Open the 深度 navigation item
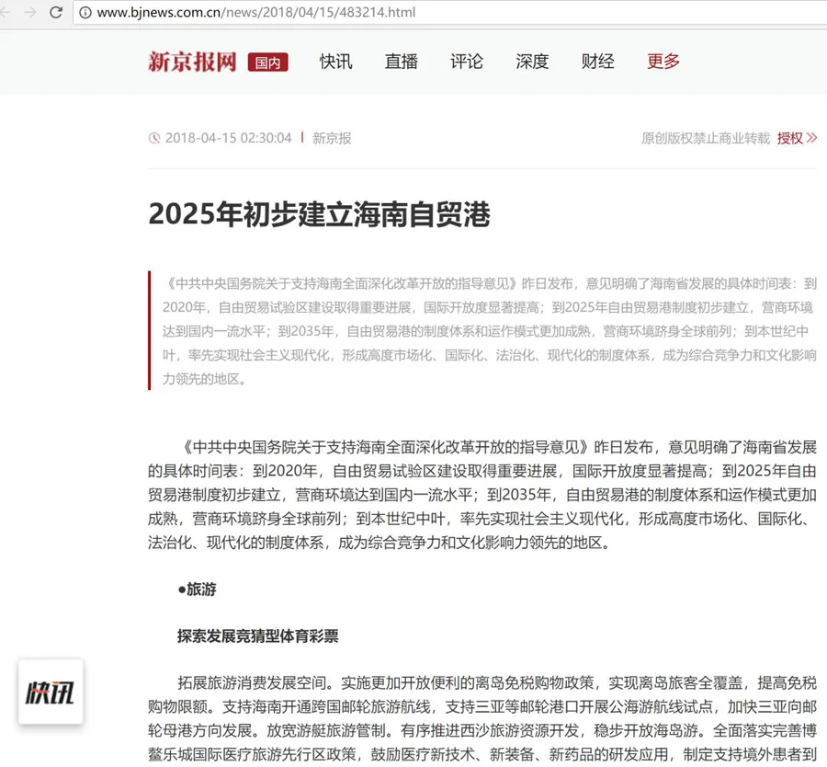The width and height of the screenshot is (827, 767). tap(532, 62)
